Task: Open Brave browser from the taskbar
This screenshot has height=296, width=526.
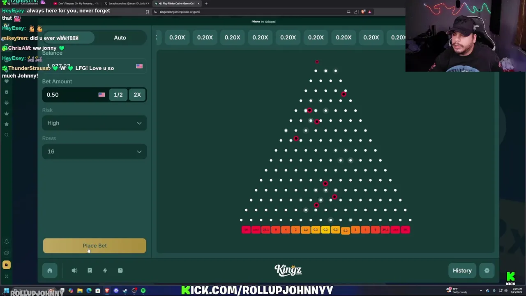Action: click(107, 291)
